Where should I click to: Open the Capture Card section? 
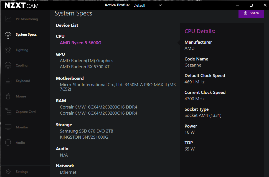click(x=26, y=112)
